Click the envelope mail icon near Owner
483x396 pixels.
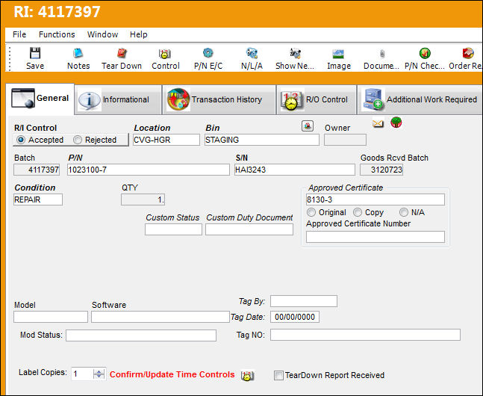[x=378, y=124]
